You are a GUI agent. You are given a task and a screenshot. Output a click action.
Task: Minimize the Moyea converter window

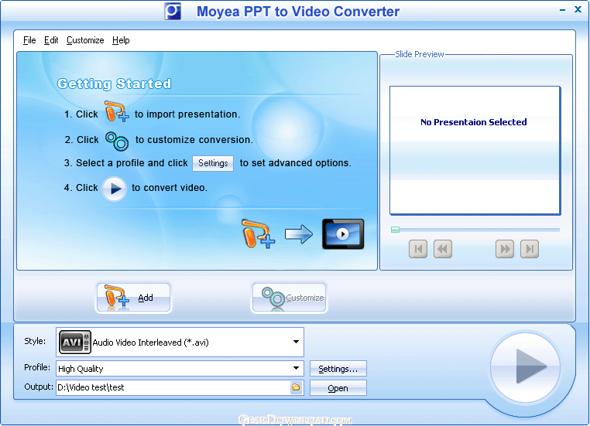563,10
